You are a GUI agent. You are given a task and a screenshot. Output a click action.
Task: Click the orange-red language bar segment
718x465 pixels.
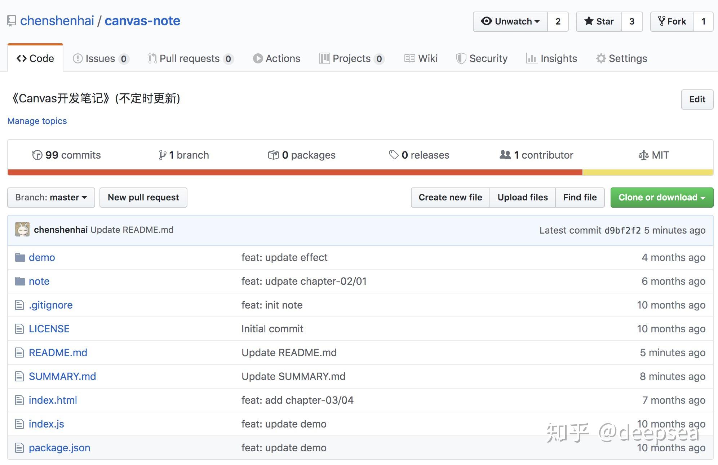click(x=295, y=172)
